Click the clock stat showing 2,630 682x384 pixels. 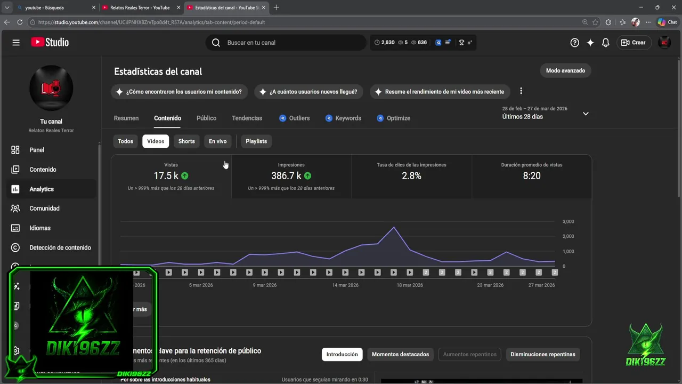coord(385,43)
